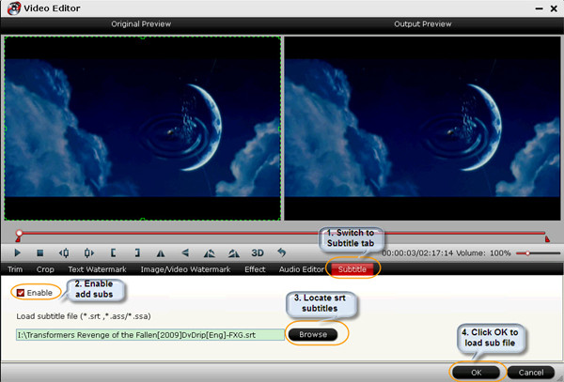Image resolution: width=564 pixels, height=382 pixels.
Task: Uncheck the Enable subtitles checkbox
Action: [x=21, y=293]
